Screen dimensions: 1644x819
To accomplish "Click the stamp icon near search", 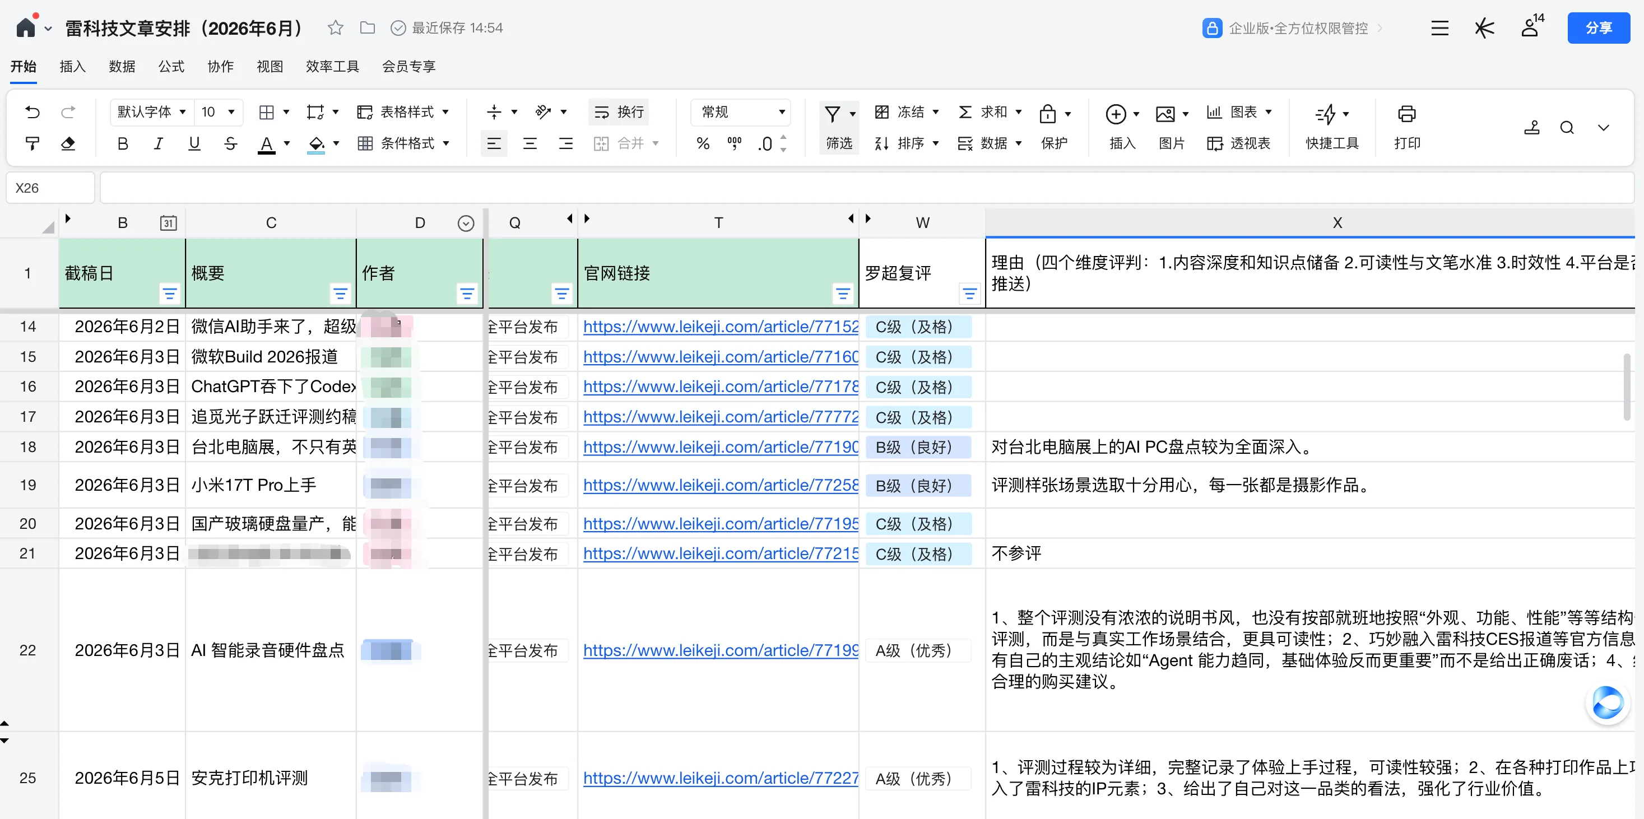I will tap(1532, 128).
